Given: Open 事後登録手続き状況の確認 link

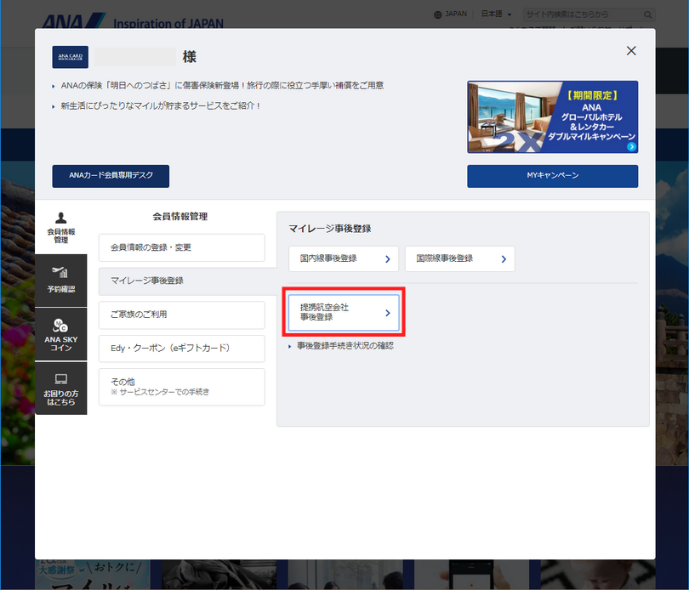Looking at the screenshot, I should tap(345, 346).
